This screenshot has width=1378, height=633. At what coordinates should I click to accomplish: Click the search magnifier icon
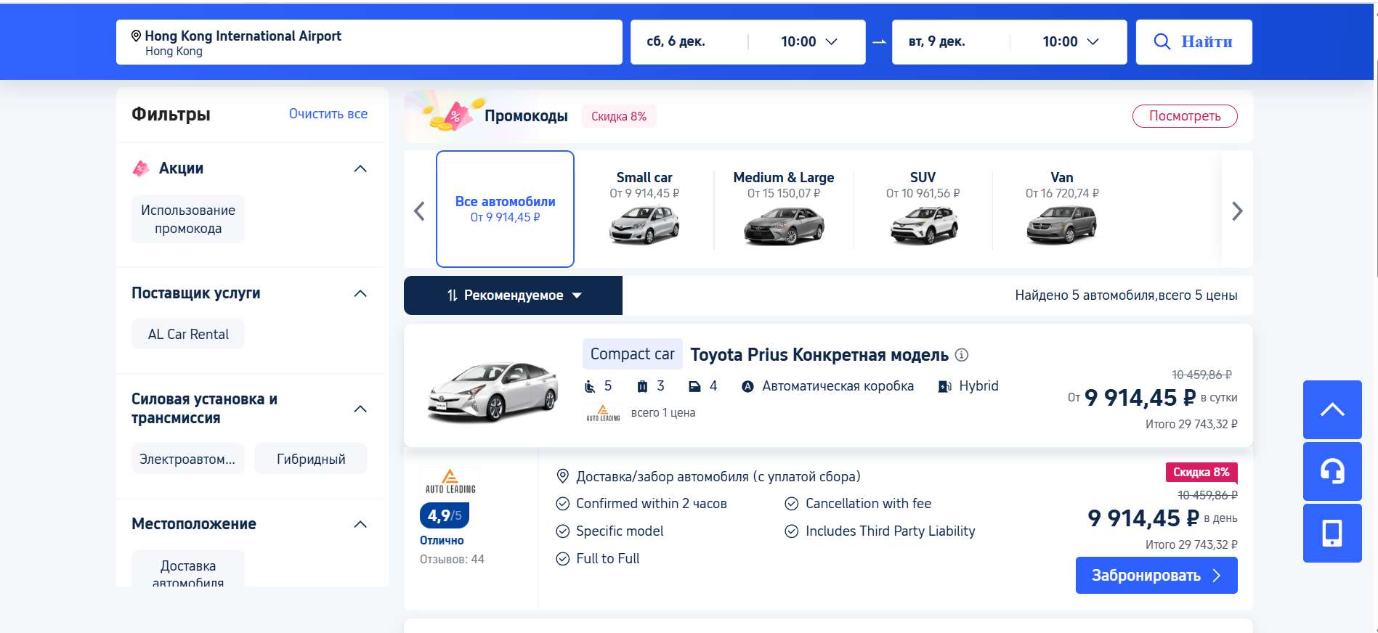point(1162,42)
